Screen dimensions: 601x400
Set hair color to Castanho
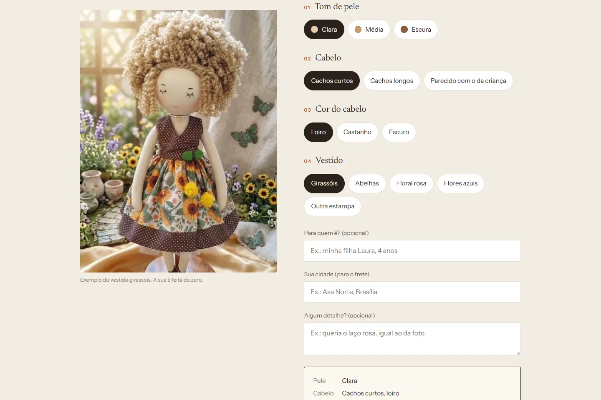(357, 132)
